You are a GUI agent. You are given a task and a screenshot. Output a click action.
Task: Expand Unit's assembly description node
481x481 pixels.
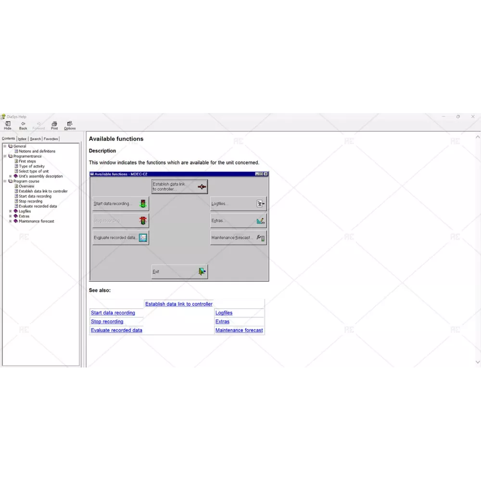coord(11,176)
